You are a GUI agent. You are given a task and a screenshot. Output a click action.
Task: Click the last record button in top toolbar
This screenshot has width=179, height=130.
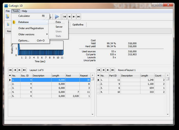tap(79, 17)
